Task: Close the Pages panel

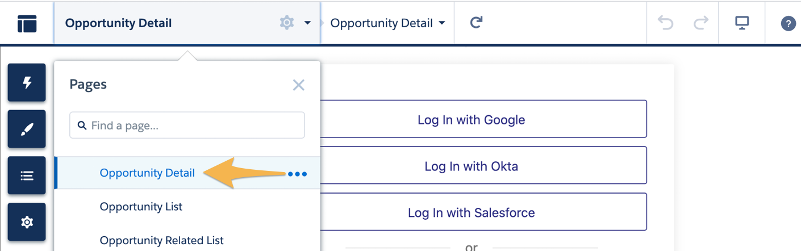Action: [x=298, y=85]
